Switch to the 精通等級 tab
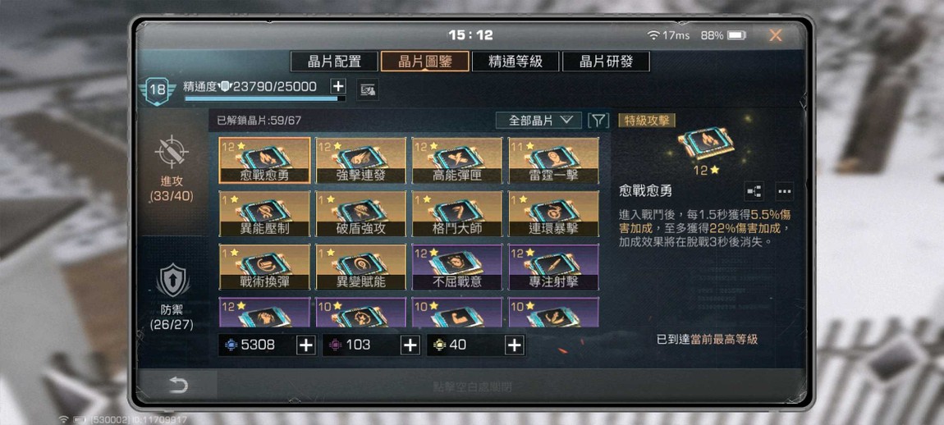Screen dimensions: 944x425 point(516,62)
